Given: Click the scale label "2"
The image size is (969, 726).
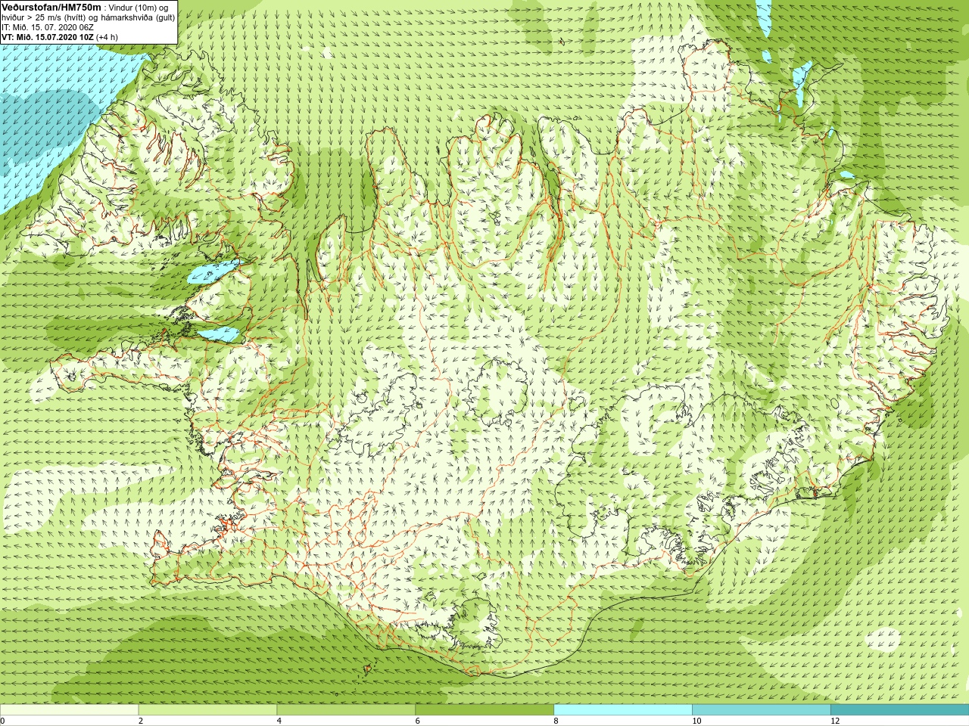Looking at the screenshot, I should click(141, 721).
